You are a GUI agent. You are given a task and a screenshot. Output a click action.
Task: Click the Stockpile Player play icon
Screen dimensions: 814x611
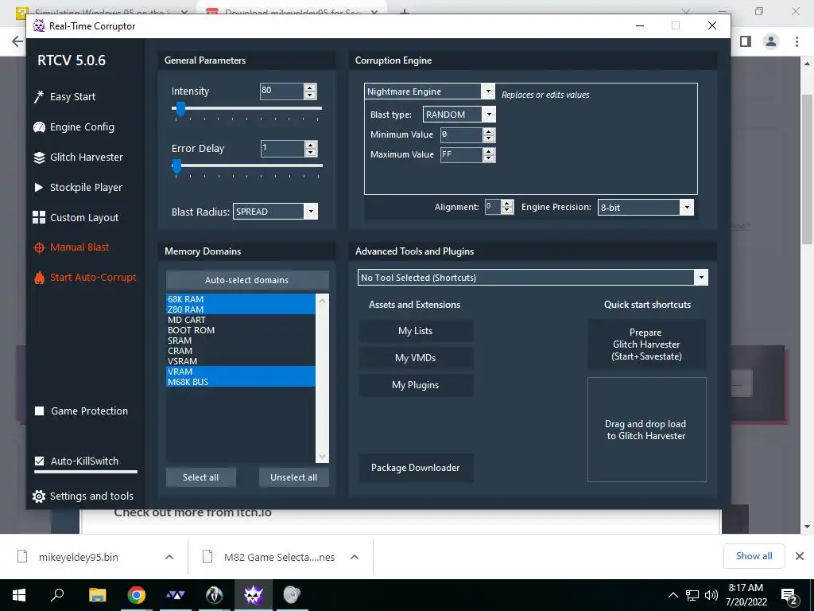point(38,188)
